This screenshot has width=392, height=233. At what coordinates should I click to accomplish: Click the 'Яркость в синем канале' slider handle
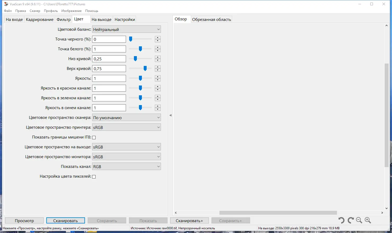140,108
